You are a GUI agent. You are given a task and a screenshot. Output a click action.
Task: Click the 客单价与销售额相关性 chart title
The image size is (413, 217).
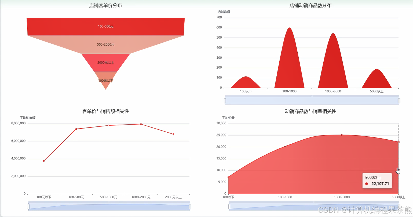pyautogui.click(x=105, y=111)
